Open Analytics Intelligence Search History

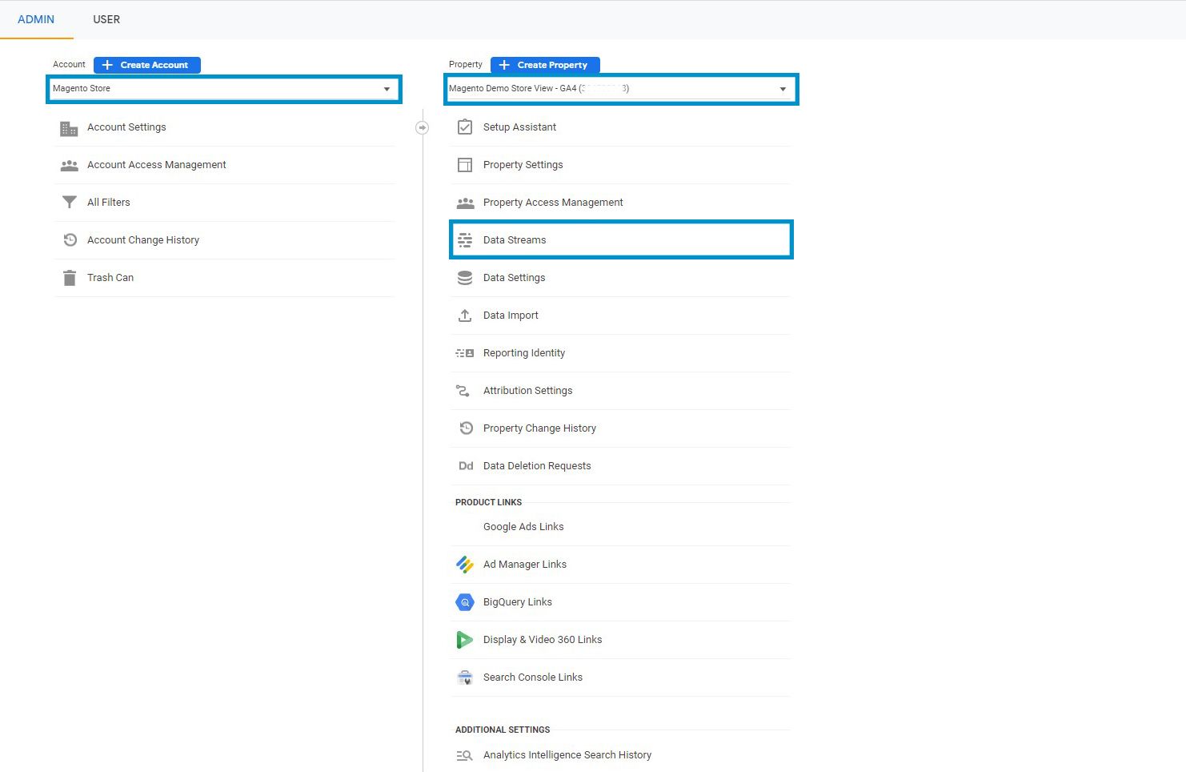coord(567,754)
